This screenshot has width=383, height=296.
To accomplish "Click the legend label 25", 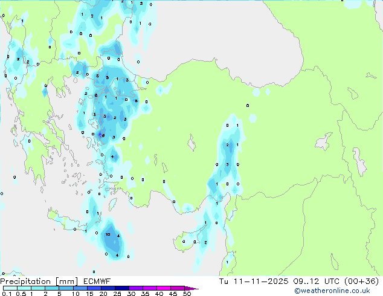I will tap(117, 294).
